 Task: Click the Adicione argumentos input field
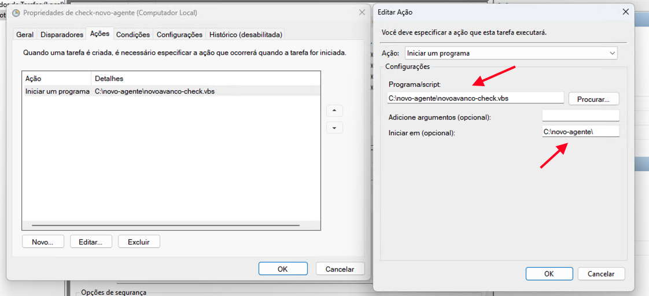click(x=580, y=116)
